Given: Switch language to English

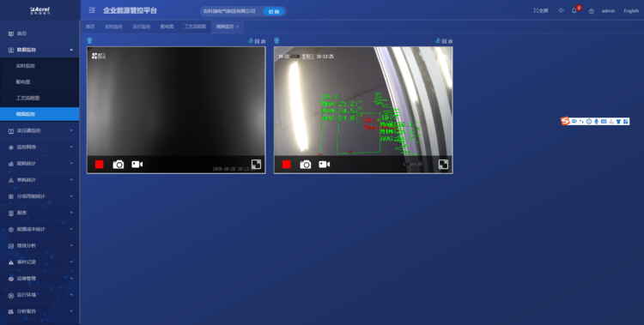Looking at the screenshot, I should pos(631,11).
